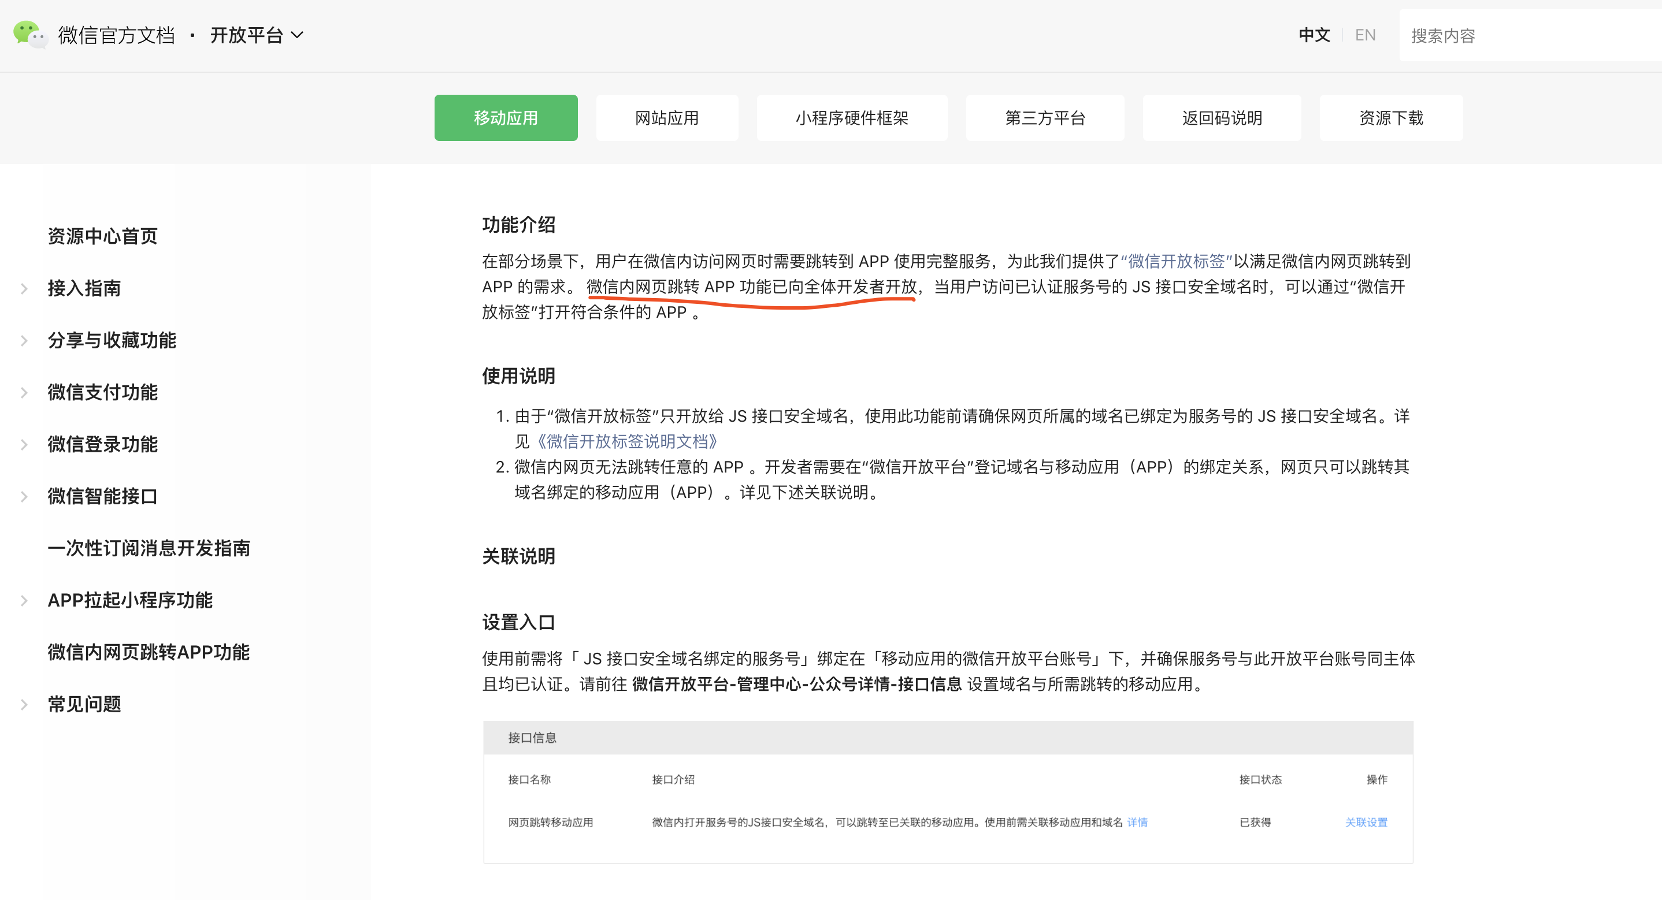
Task: Expand the 微信智能接口 section chevron
Action: pos(24,496)
